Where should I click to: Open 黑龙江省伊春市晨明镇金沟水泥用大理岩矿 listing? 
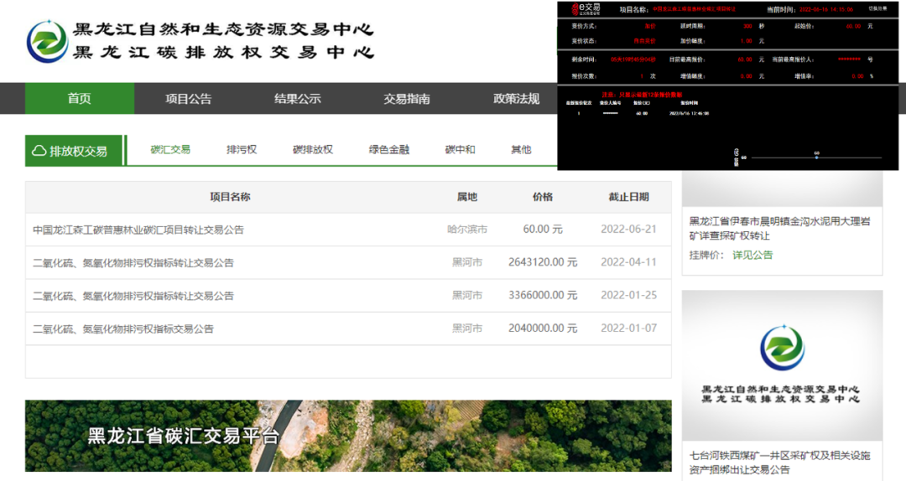click(779, 228)
